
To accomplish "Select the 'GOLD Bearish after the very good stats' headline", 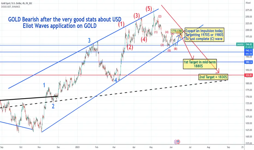I will pos(65,19).
